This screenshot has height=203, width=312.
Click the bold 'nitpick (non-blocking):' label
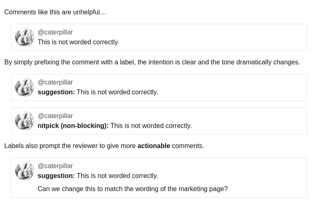(x=73, y=125)
